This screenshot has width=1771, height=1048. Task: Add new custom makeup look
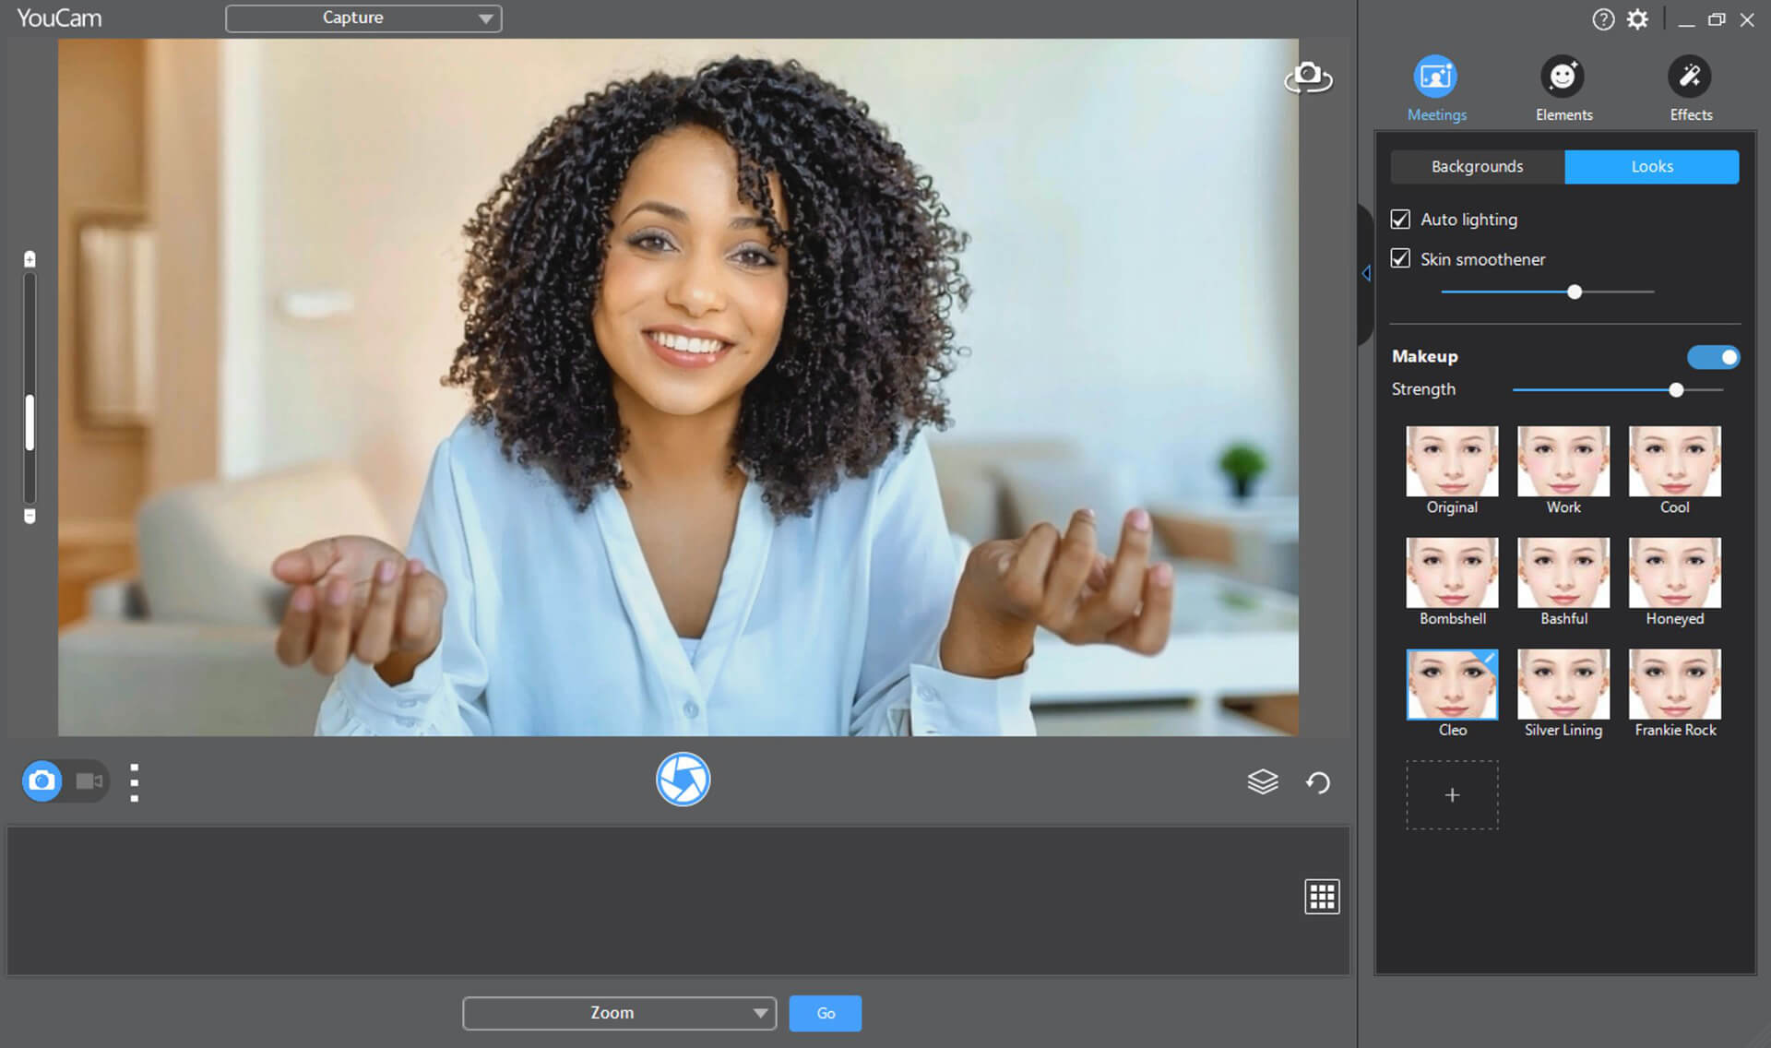coord(1451,794)
